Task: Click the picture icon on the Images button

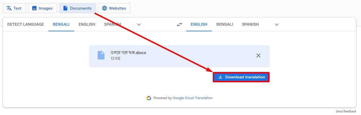Action: click(34, 8)
